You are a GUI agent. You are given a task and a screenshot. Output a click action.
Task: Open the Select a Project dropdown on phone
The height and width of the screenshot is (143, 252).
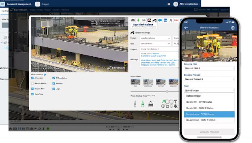click(209, 79)
